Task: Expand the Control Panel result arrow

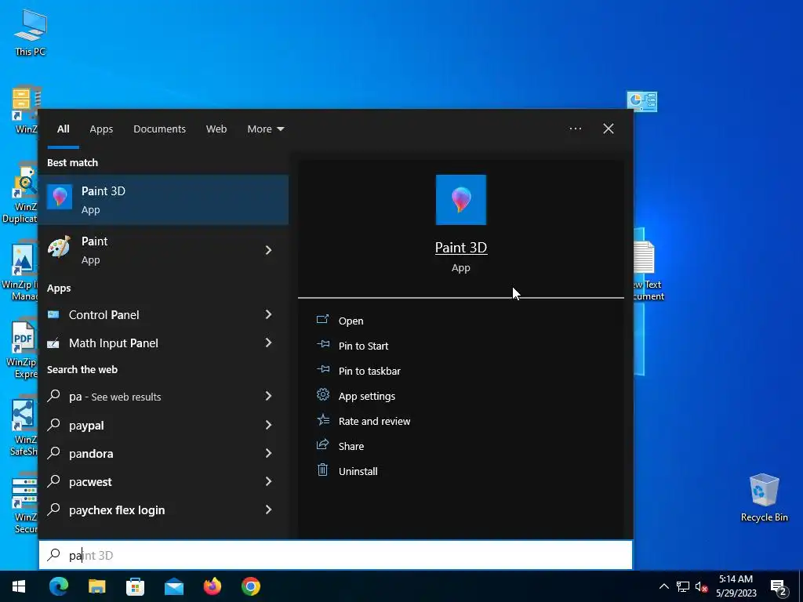Action: (268, 314)
